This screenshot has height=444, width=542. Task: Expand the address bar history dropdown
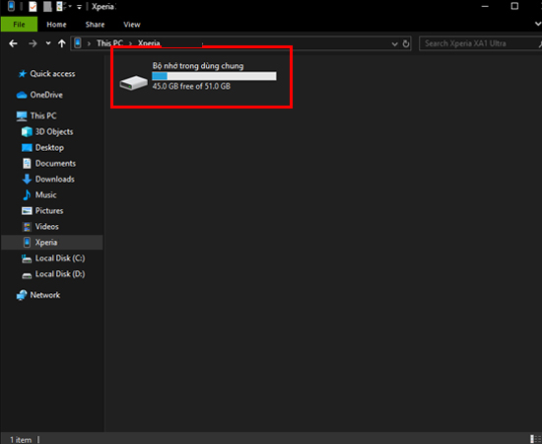394,44
